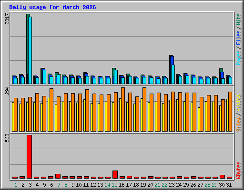Click day label 4 on x-axis
This screenshot has width=244, height=190.
pos(37,185)
